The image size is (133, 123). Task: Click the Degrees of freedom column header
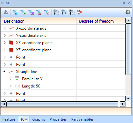[96, 21]
